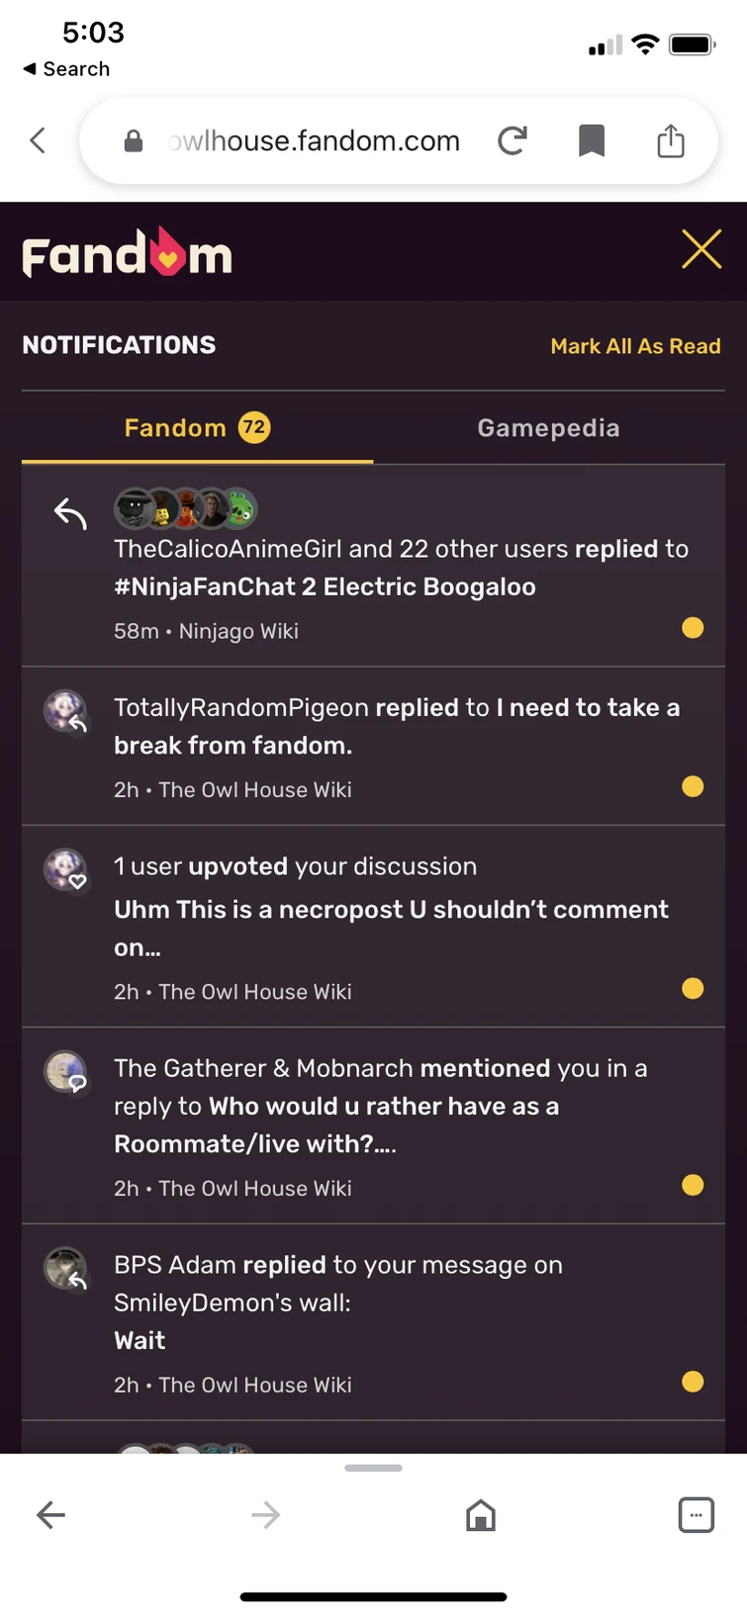The image size is (747, 1616).
Task: Tap the Fandom logo
Action: [127, 254]
